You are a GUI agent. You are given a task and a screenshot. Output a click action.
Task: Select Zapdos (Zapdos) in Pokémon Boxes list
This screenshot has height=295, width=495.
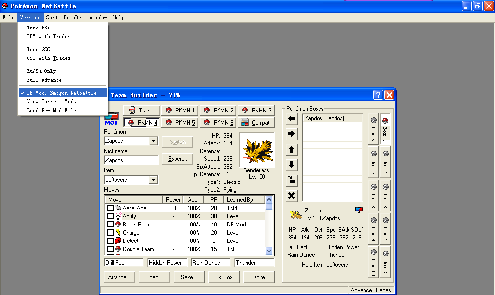(x=333, y=118)
